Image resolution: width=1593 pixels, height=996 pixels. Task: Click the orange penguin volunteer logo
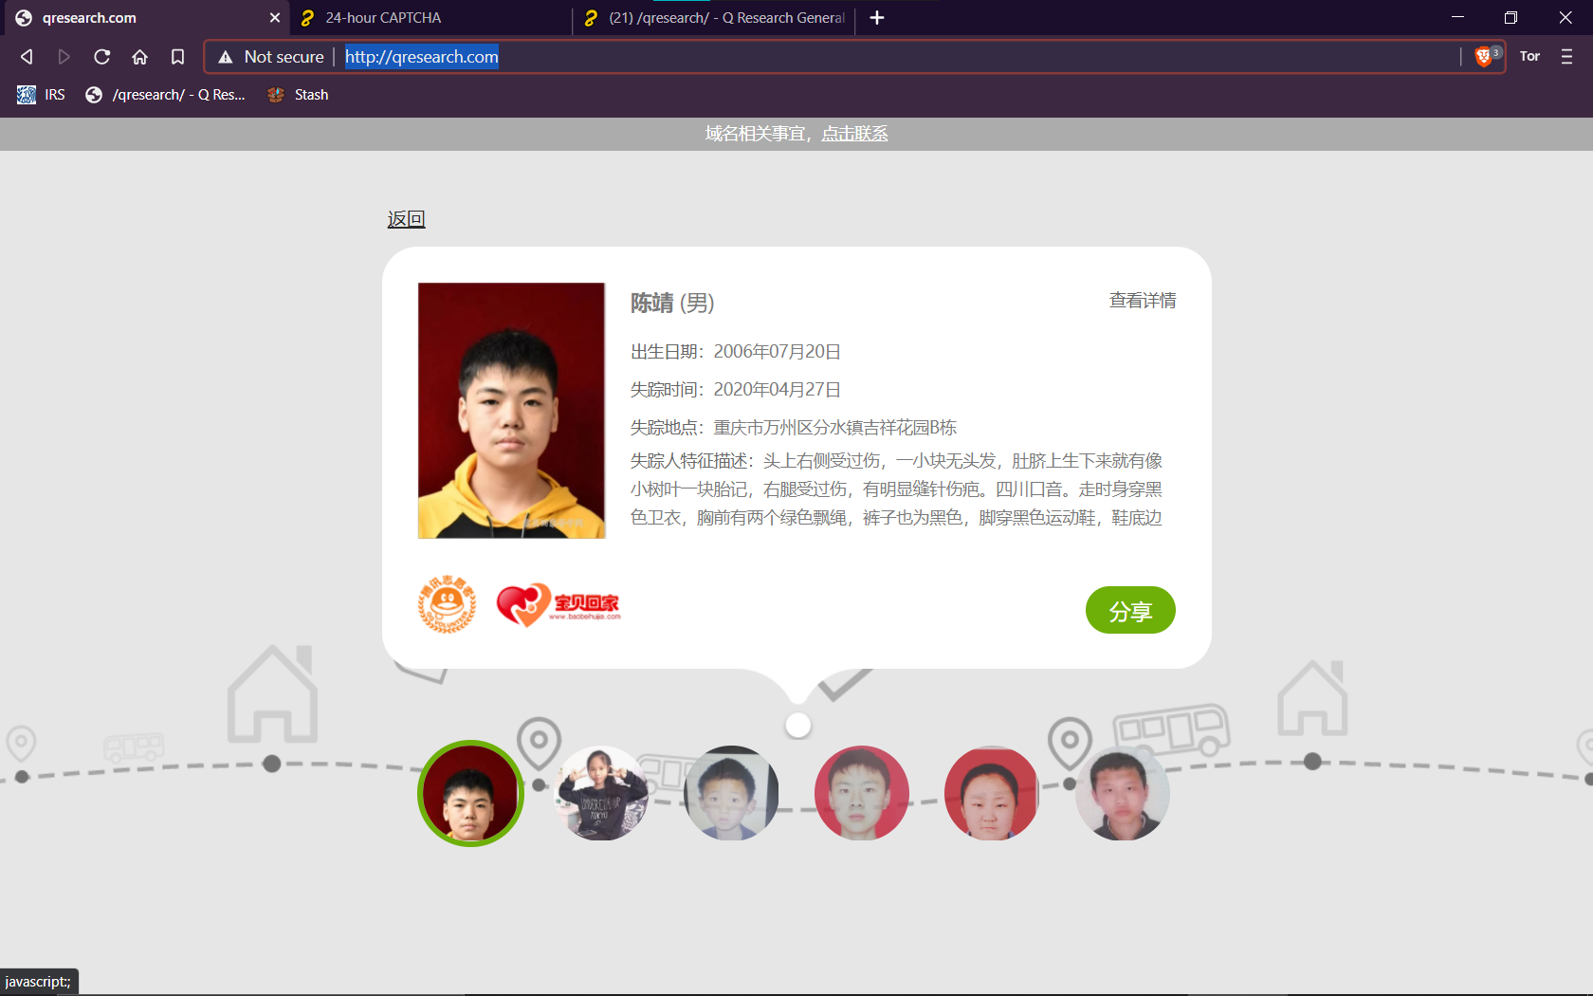(x=448, y=604)
